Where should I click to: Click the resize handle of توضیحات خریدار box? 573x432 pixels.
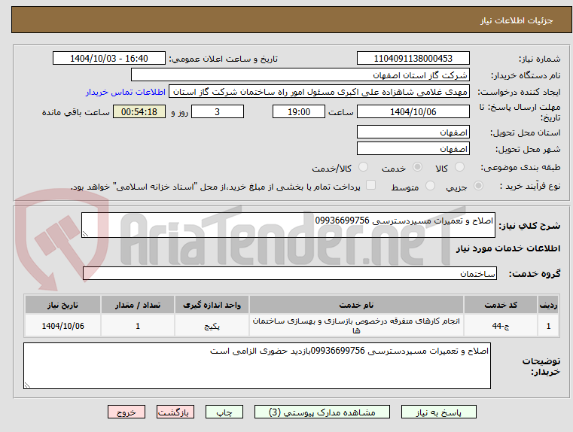point(27,385)
